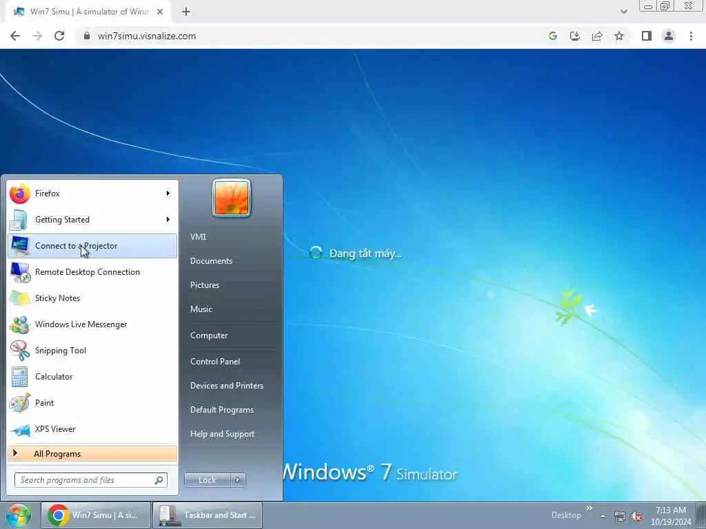Click the Desktop toolbar label
The image size is (706, 529).
[567, 515]
